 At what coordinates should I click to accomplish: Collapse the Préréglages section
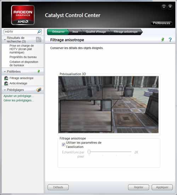coord(5,90)
